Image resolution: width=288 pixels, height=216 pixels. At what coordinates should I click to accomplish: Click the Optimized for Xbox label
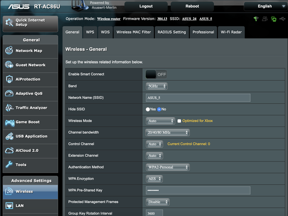tap(198, 121)
